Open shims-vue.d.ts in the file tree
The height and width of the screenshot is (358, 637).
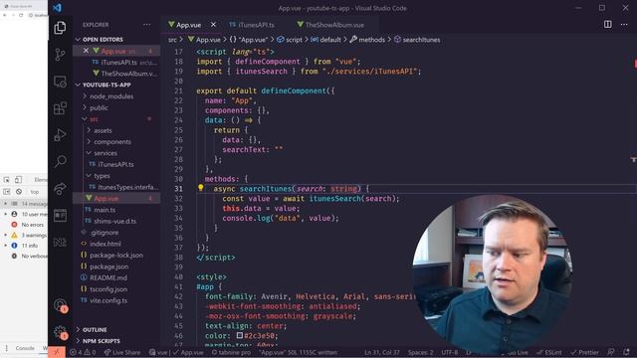[x=116, y=221]
